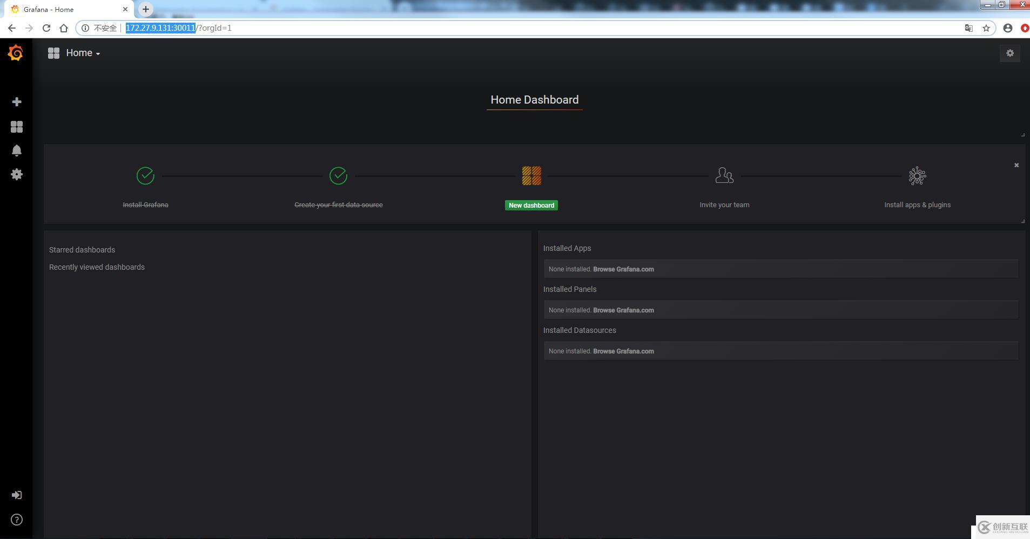Open dashboard settings gear at top right

point(1009,53)
